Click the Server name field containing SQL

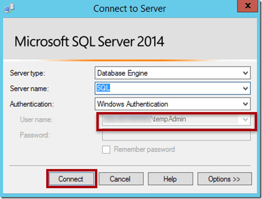click(173, 88)
